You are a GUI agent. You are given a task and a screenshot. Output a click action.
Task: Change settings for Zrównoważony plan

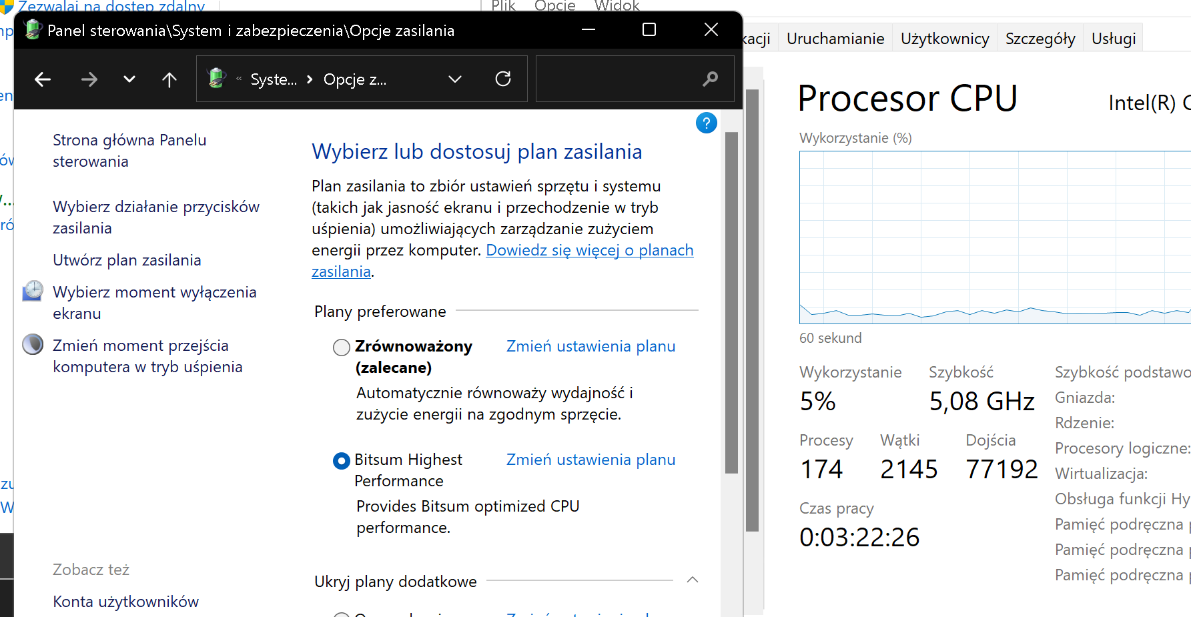coord(590,346)
